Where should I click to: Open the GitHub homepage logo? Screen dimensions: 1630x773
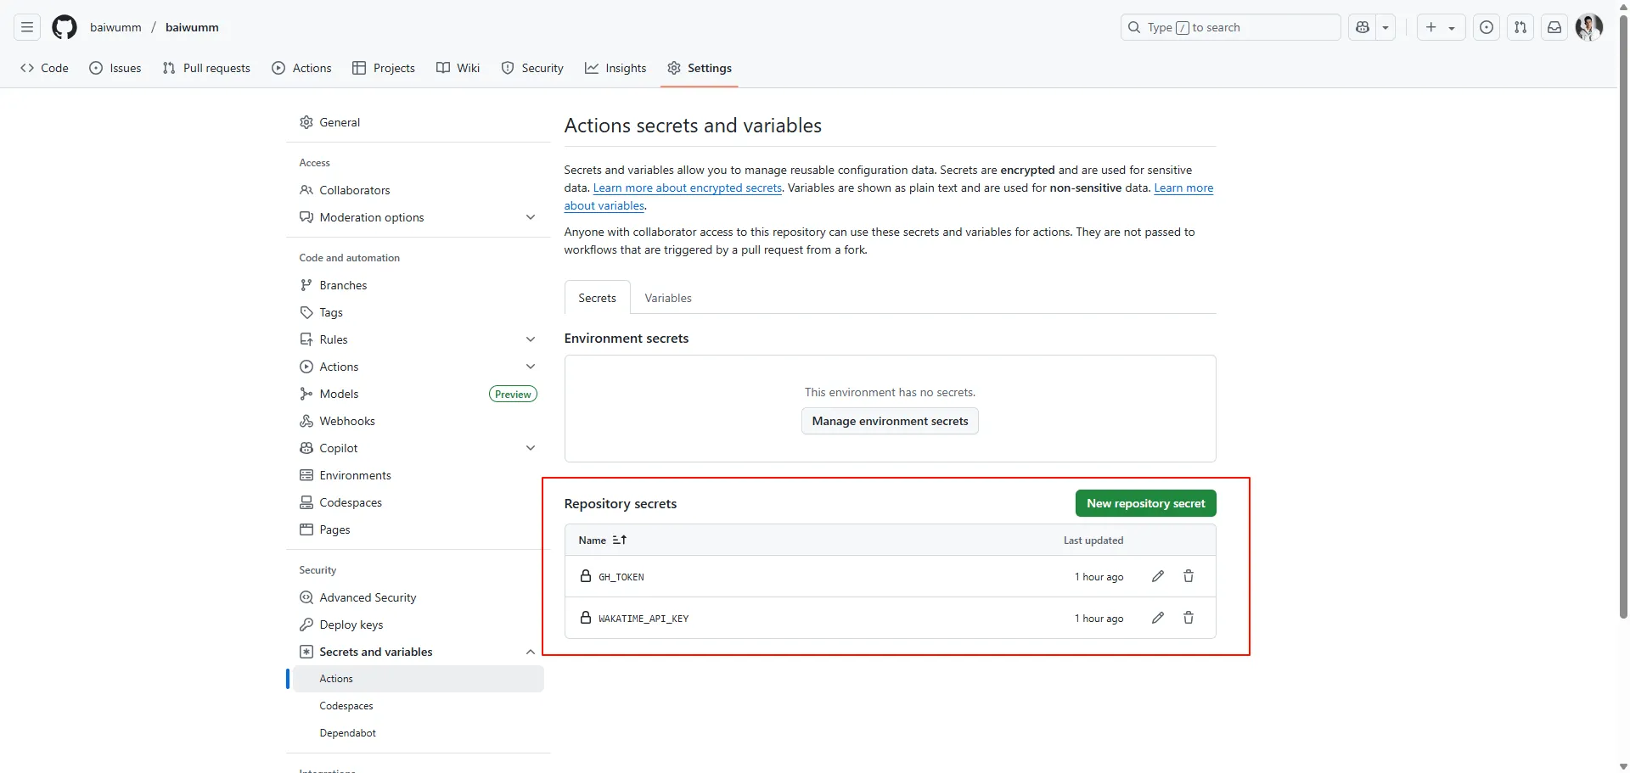tap(65, 27)
